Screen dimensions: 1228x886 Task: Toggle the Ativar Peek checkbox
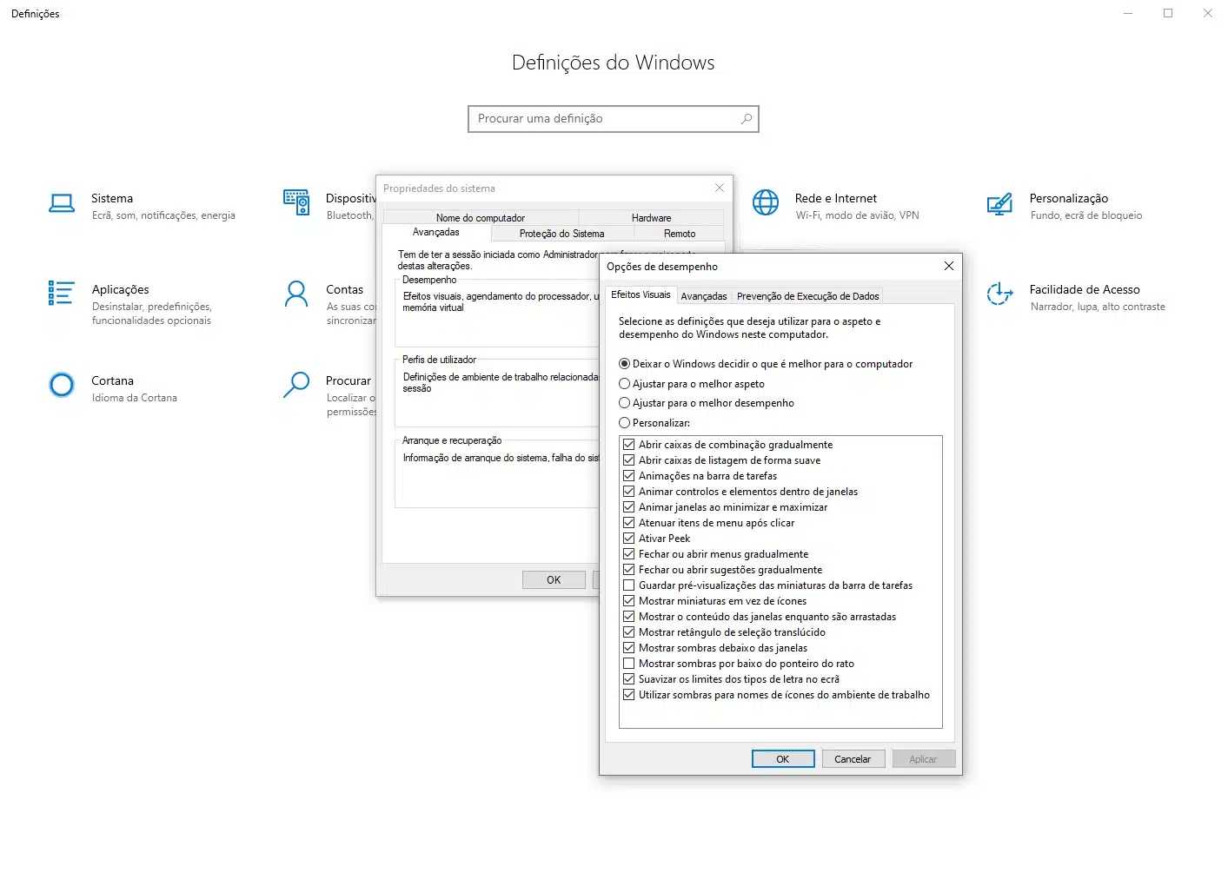(628, 539)
